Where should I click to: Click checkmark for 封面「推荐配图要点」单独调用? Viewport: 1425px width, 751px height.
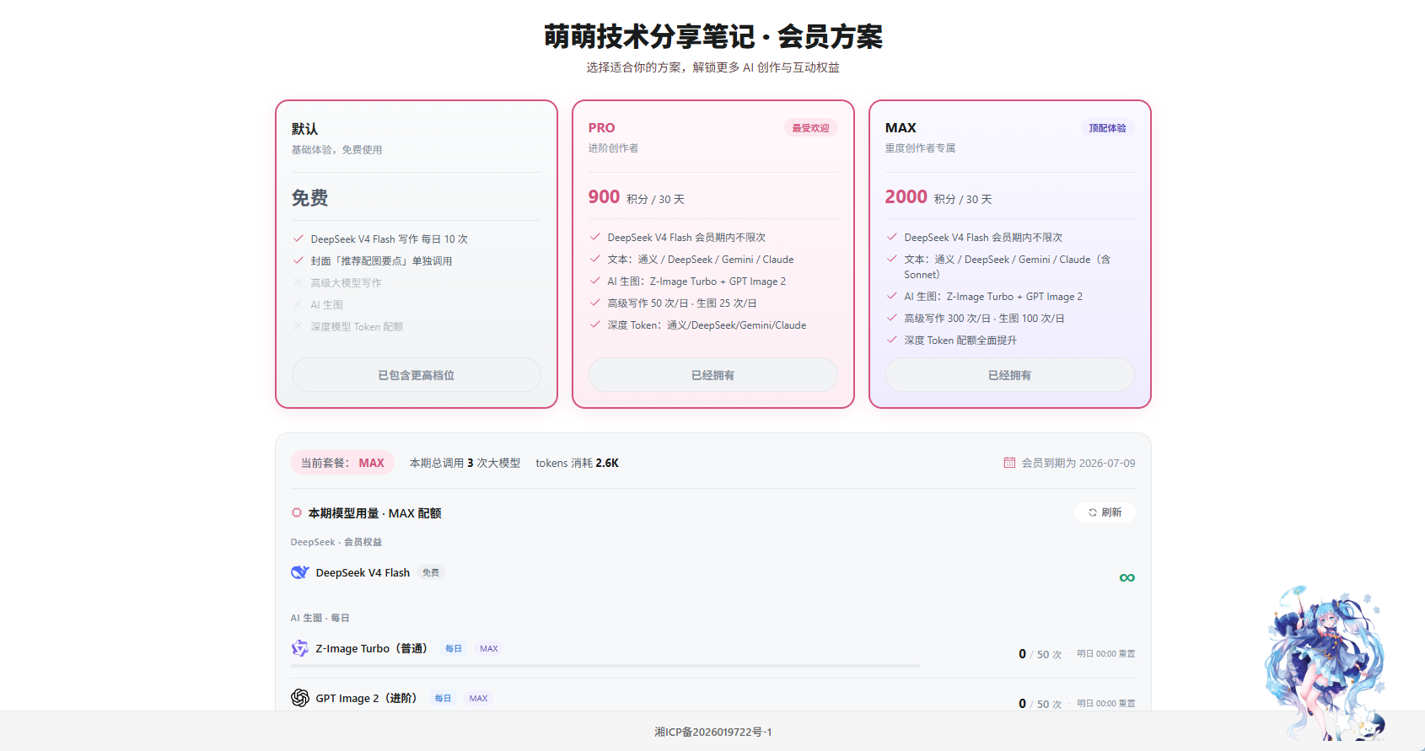click(x=298, y=260)
